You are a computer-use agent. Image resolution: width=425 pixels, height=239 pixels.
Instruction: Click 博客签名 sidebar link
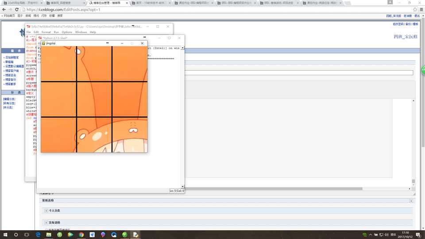tap(11, 75)
